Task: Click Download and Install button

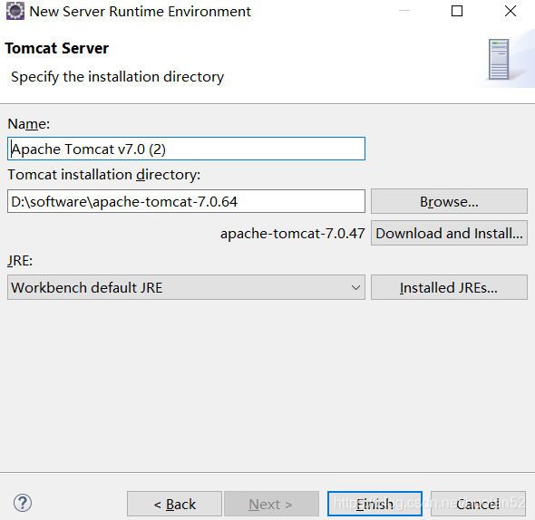Action: pos(449,233)
